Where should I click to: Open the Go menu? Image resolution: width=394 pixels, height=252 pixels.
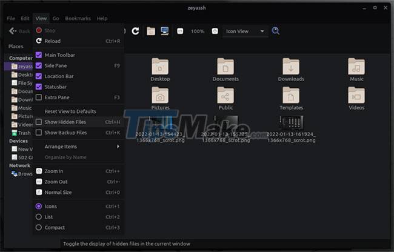(56, 18)
